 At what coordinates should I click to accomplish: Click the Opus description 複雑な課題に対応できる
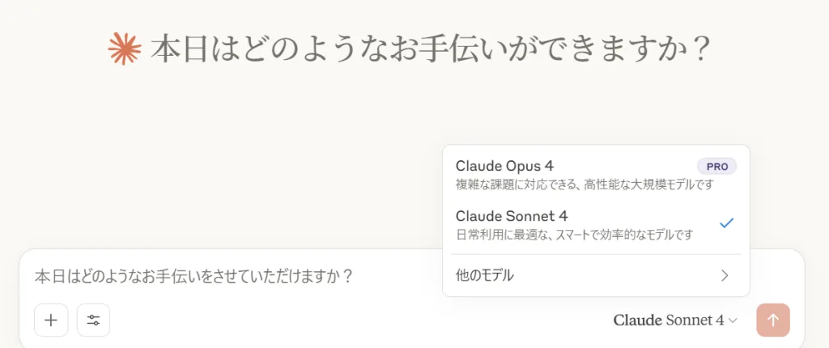point(585,185)
